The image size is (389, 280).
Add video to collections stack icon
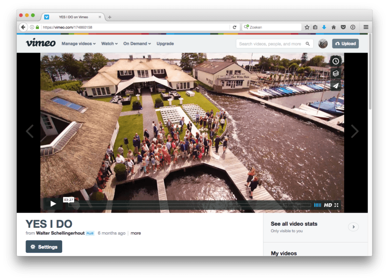click(335, 73)
